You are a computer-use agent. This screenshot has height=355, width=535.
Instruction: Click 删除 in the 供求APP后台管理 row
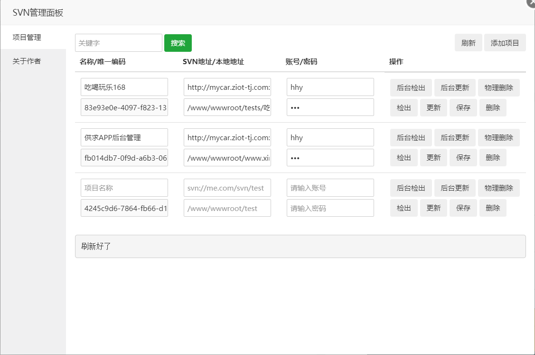(x=493, y=158)
